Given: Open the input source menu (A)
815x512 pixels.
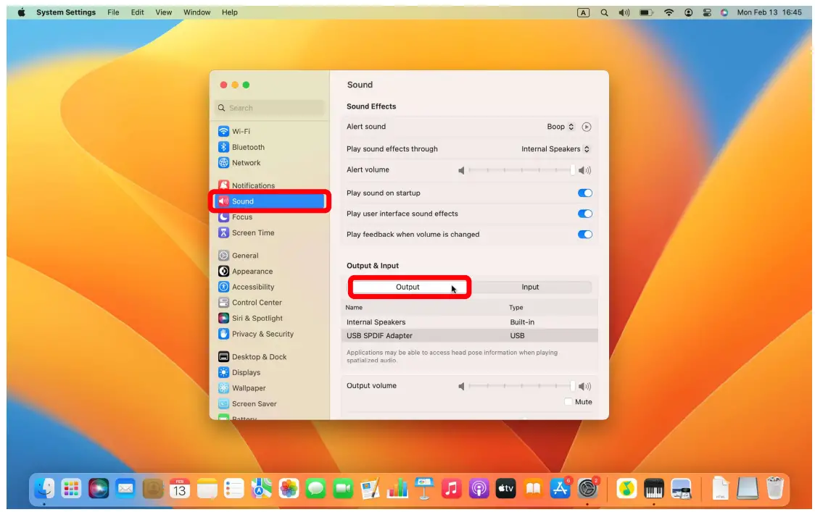Looking at the screenshot, I should [x=583, y=12].
